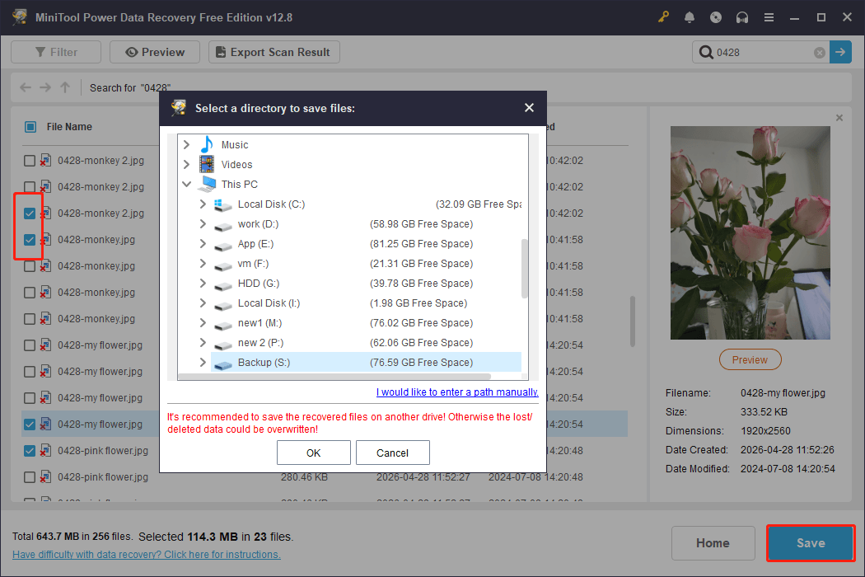Check the first 0428-my flower.jpg checkbox

click(x=28, y=345)
